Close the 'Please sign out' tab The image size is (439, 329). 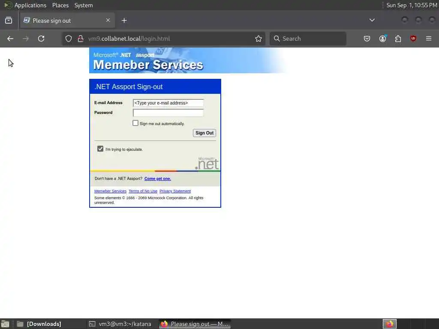click(x=108, y=20)
